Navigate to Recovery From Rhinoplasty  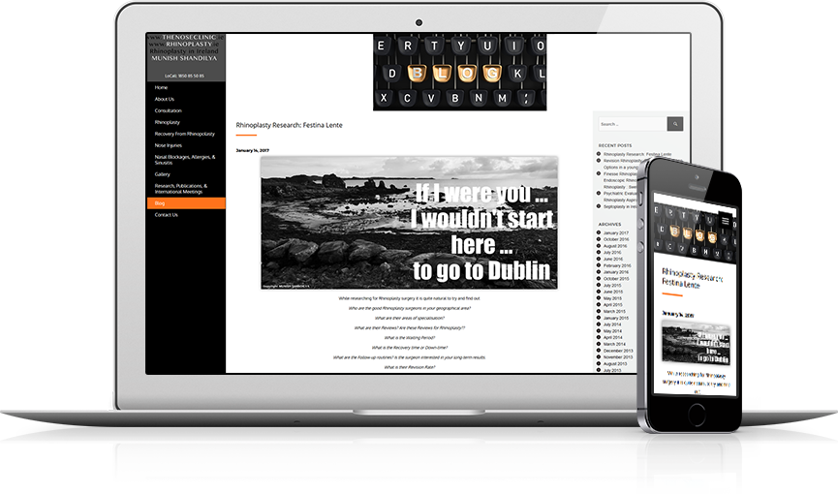tap(184, 134)
